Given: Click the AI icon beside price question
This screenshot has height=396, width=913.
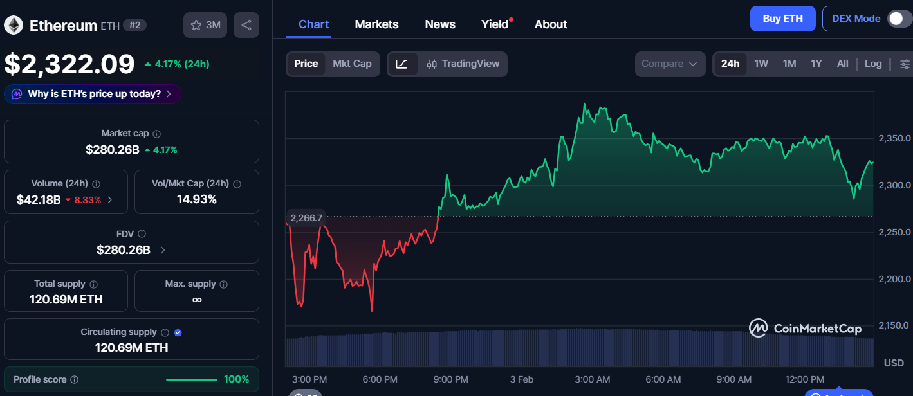Looking at the screenshot, I should (x=17, y=94).
